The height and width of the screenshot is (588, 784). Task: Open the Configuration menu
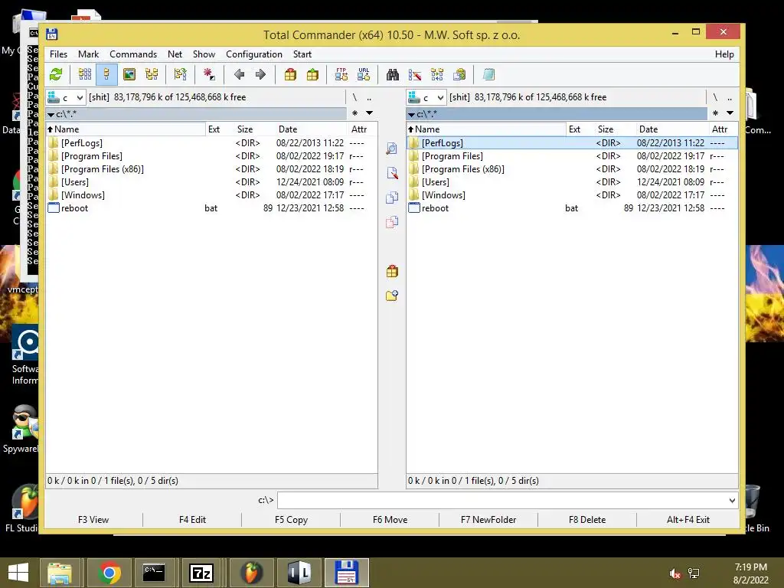tap(254, 54)
